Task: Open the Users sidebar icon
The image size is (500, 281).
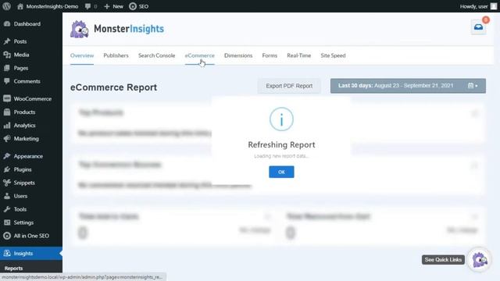Action: coord(7,196)
